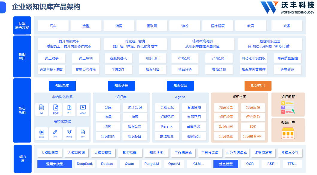This screenshot has width=317, height=175.
Task: Choose the 汽车 industry solution box
Action: pyautogui.click(x=53, y=26)
